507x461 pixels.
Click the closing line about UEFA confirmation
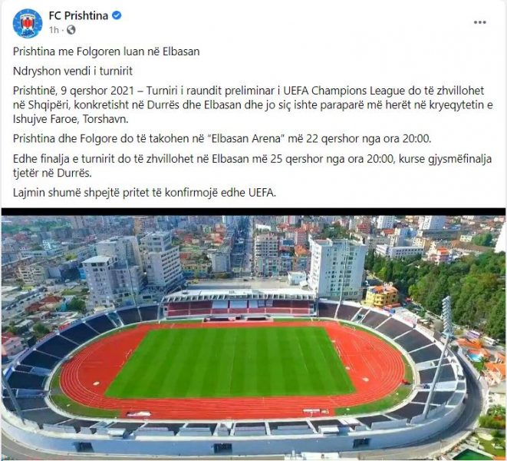coord(144,193)
